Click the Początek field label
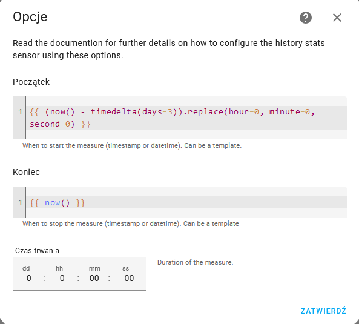359x324 pixels. pyautogui.click(x=31, y=82)
